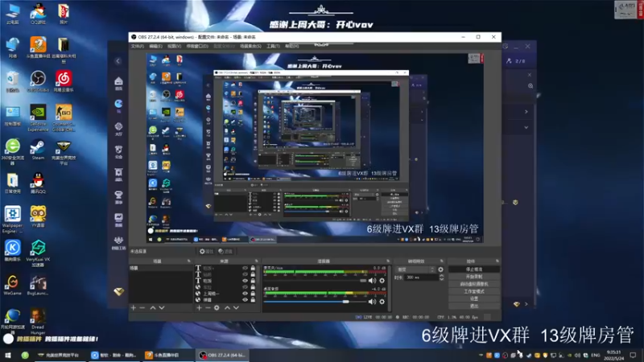Open the 360 browser desktop icon
The width and height of the screenshot is (644, 362).
pyautogui.click(x=12, y=151)
